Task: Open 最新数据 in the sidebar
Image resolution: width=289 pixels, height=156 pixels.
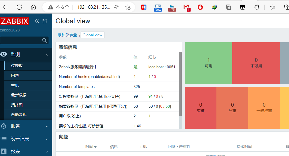Action: click(x=28, y=95)
